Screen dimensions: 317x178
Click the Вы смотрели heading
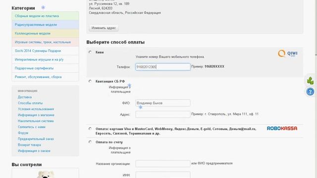click(x=27, y=165)
